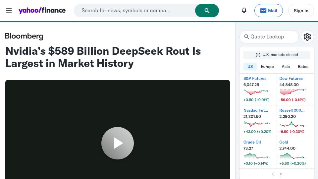318x179 pixels.
Task: Click the U.S. markets closed status
Action: tap(277, 55)
